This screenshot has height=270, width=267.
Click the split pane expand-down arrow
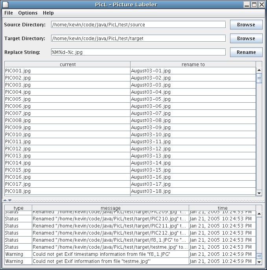[10, 200]
